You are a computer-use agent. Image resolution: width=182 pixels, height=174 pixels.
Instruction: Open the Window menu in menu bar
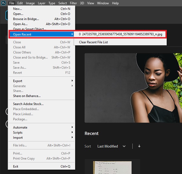click(x=103, y=3)
